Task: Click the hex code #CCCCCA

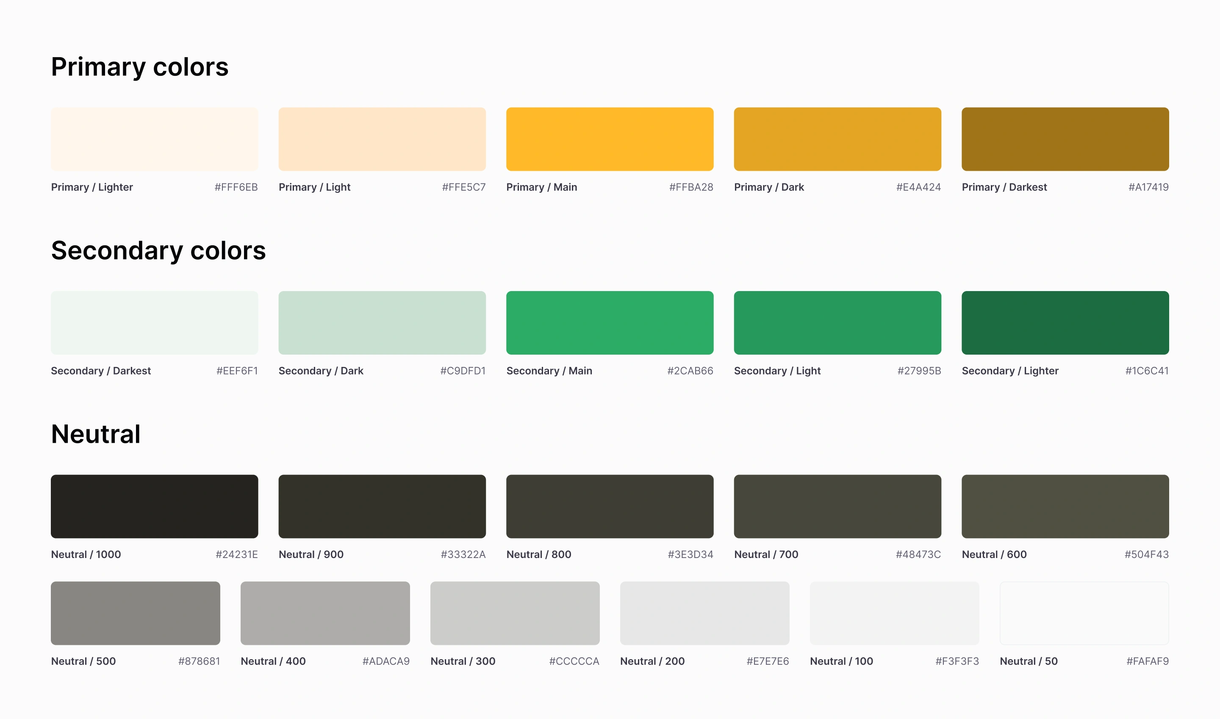Action: (574, 661)
